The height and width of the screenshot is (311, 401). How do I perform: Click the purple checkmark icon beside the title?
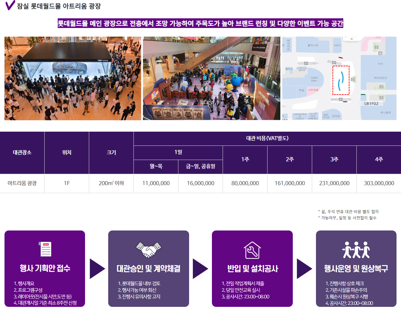pyautogui.click(x=10, y=5)
